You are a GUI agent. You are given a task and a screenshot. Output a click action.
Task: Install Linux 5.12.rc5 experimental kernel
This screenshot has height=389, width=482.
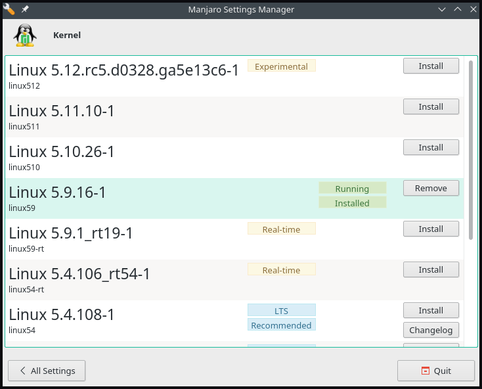(431, 66)
